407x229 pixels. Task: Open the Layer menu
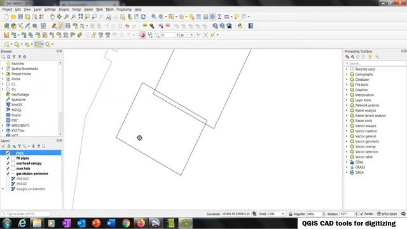click(x=38, y=10)
